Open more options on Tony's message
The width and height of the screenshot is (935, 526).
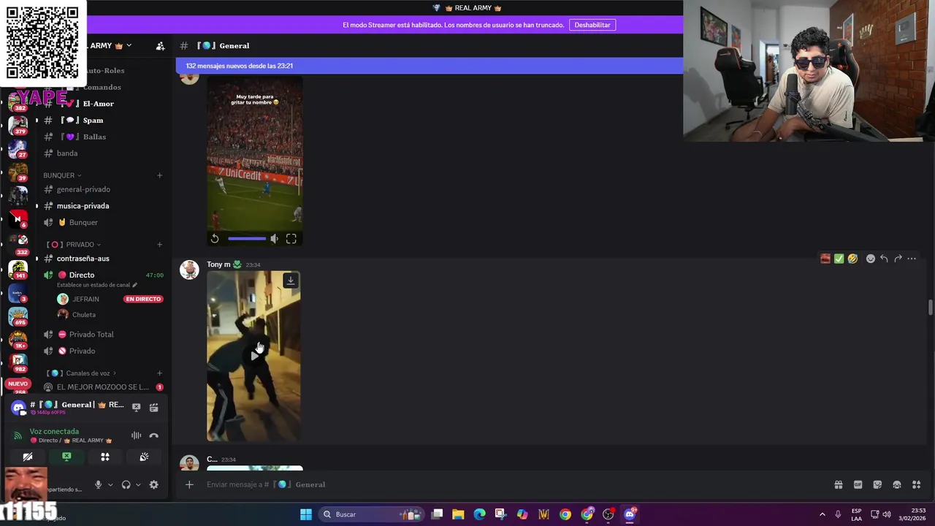(912, 259)
